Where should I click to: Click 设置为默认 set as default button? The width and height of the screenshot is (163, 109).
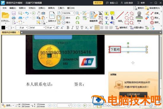(x=137, y=28)
